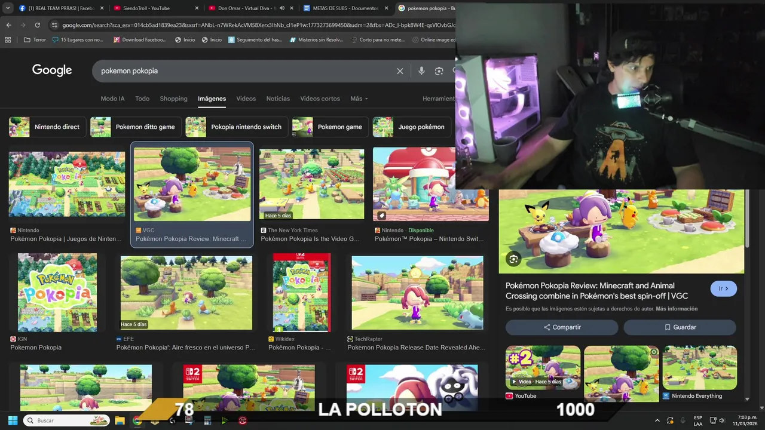Save image with Guardar button
Viewport: 765px width, 430px height.
[x=680, y=327]
